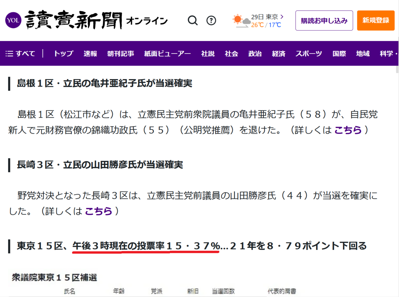This screenshot has height=297, width=399.
Task: Open the スポーツ tab
Action: [309, 54]
